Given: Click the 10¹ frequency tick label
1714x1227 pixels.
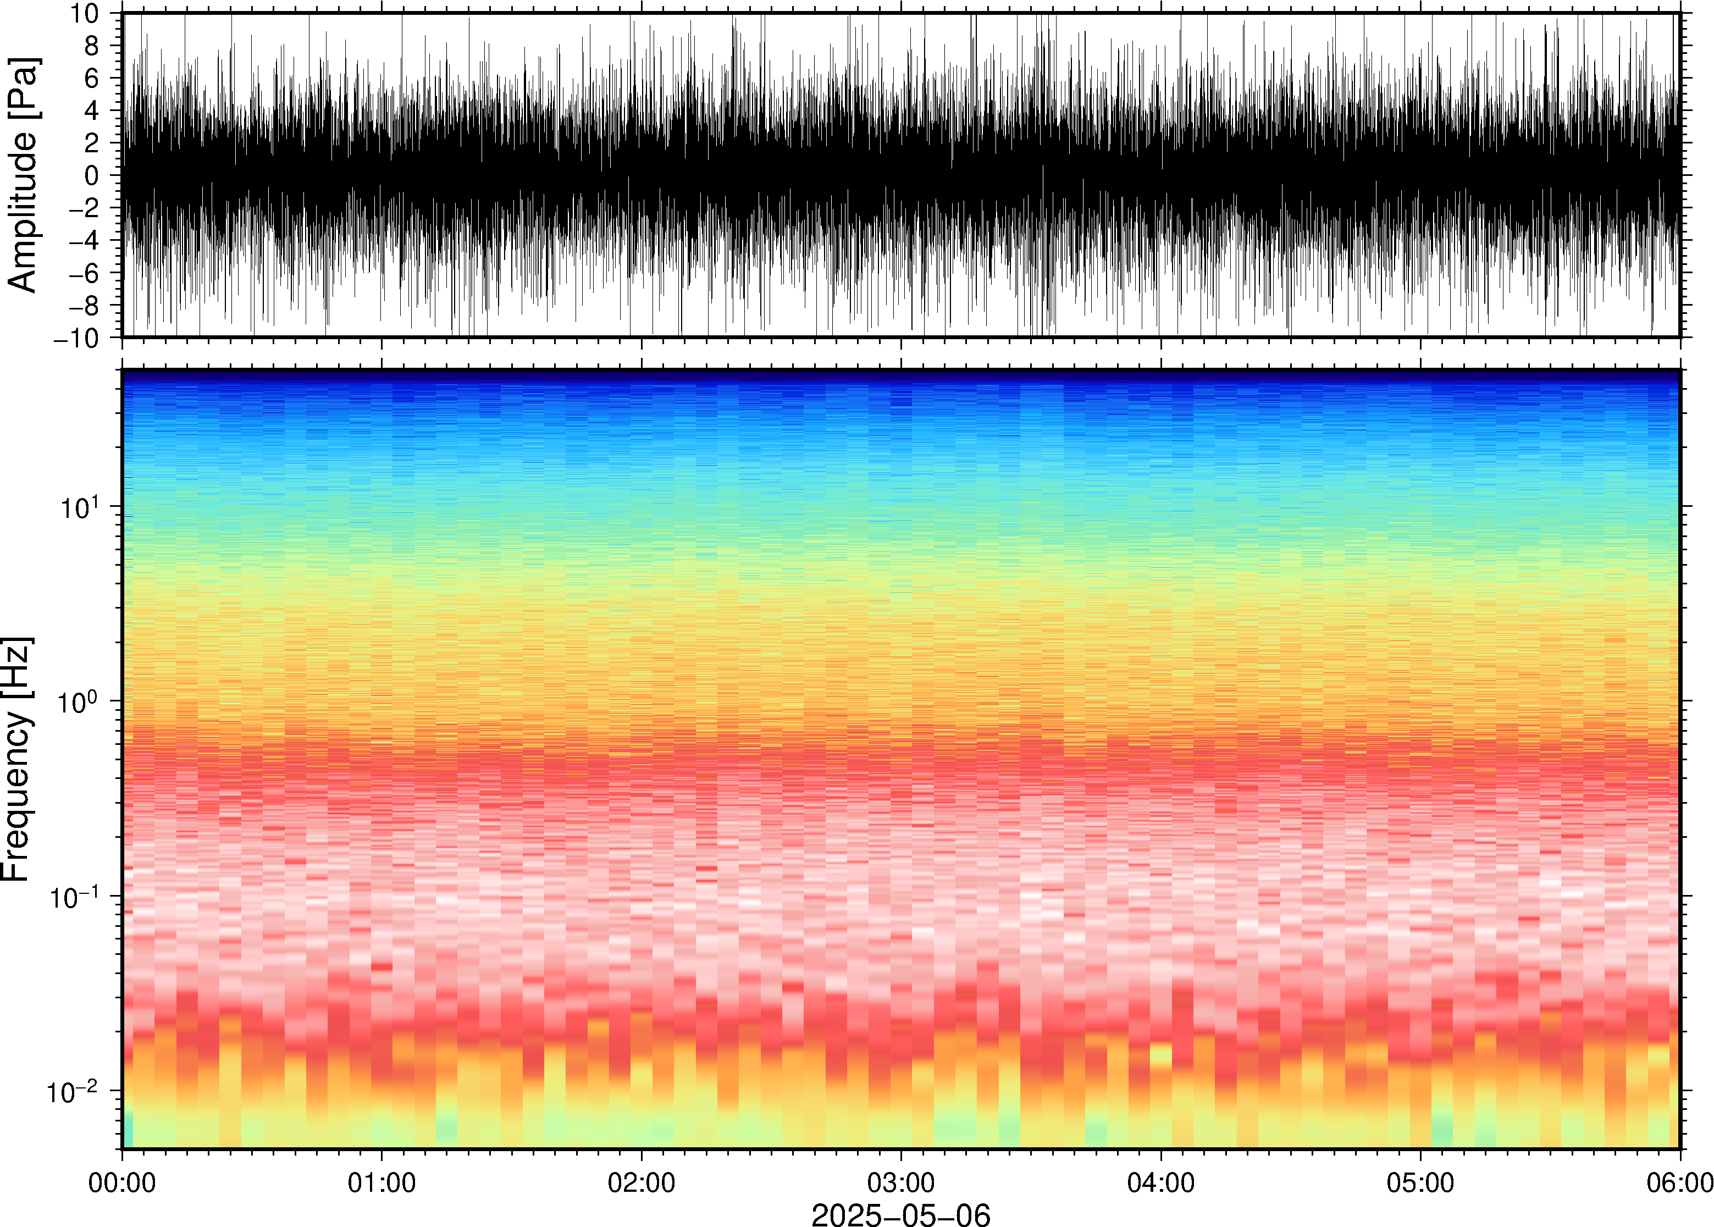Looking at the screenshot, I should pos(80,507).
